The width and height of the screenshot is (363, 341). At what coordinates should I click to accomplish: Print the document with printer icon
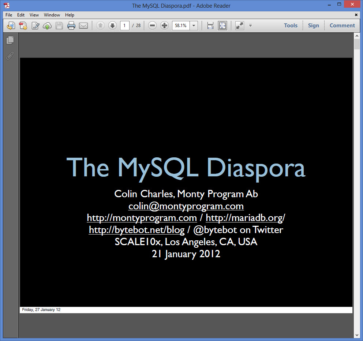tap(71, 26)
